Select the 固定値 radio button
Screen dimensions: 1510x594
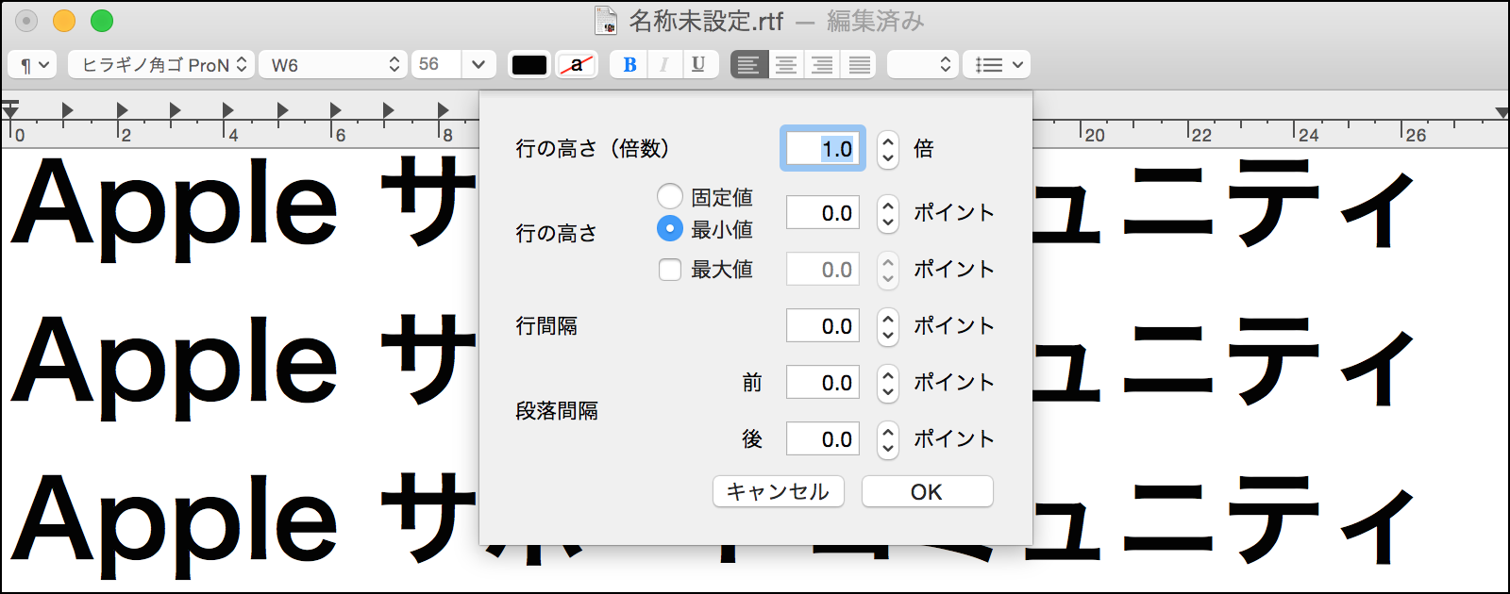click(x=670, y=196)
